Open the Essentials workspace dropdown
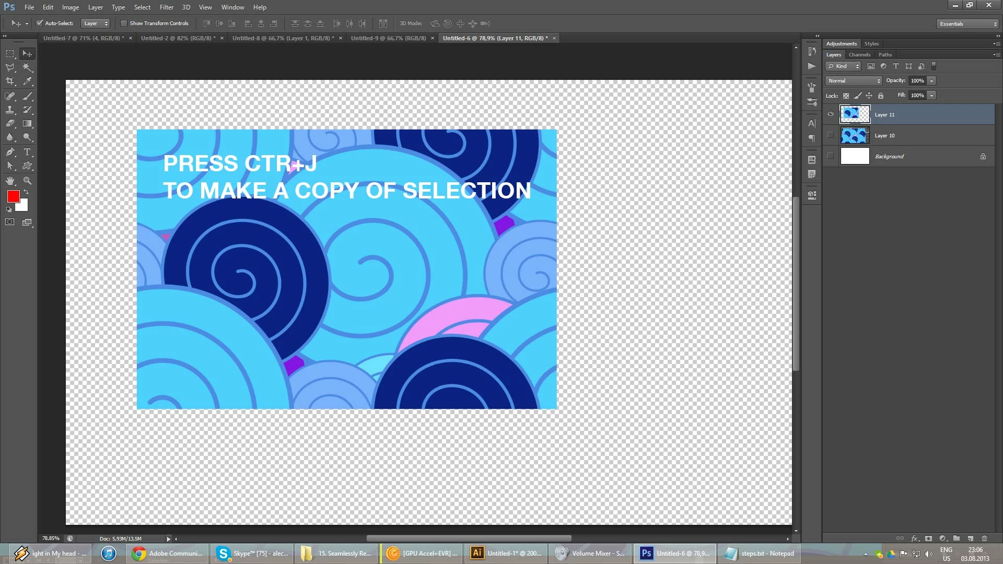1003x564 pixels. coord(967,24)
